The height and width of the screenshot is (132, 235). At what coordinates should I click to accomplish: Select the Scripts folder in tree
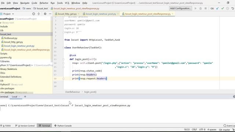4,54
